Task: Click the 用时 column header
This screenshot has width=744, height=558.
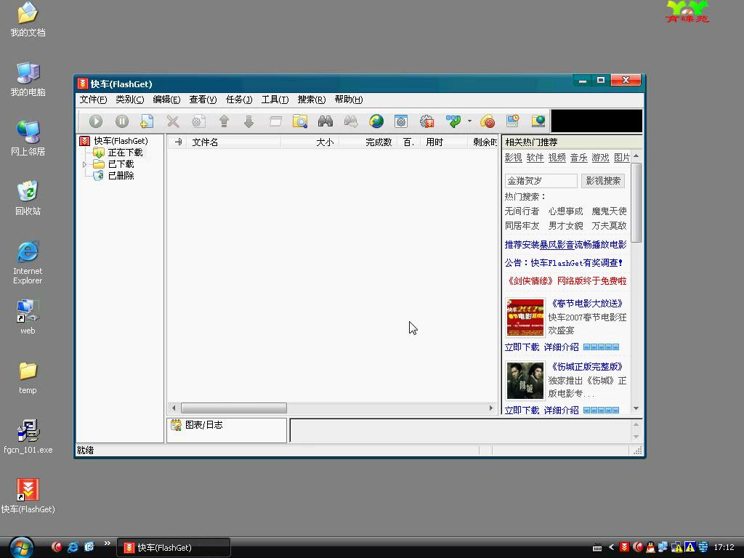Action: [442, 142]
